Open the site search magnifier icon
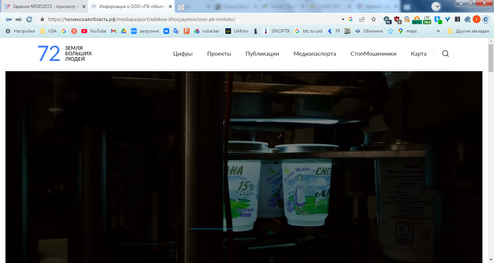The image size is (494, 263). (446, 53)
